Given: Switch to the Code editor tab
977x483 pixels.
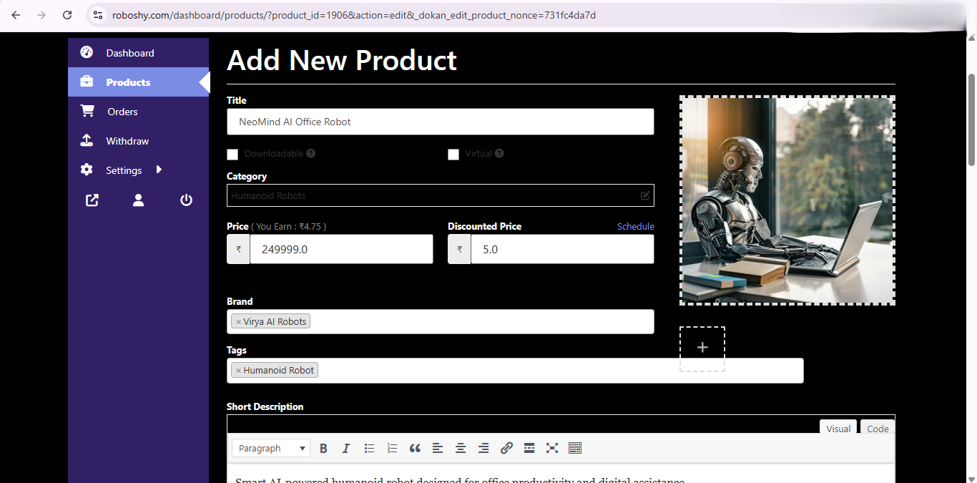Looking at the screenshot, I should (878, 429).
